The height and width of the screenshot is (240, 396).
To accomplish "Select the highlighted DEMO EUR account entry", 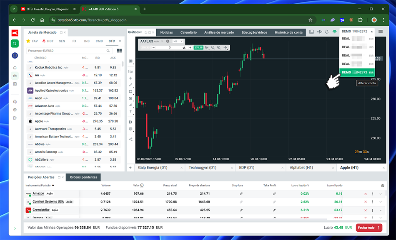I will [357, 72].
